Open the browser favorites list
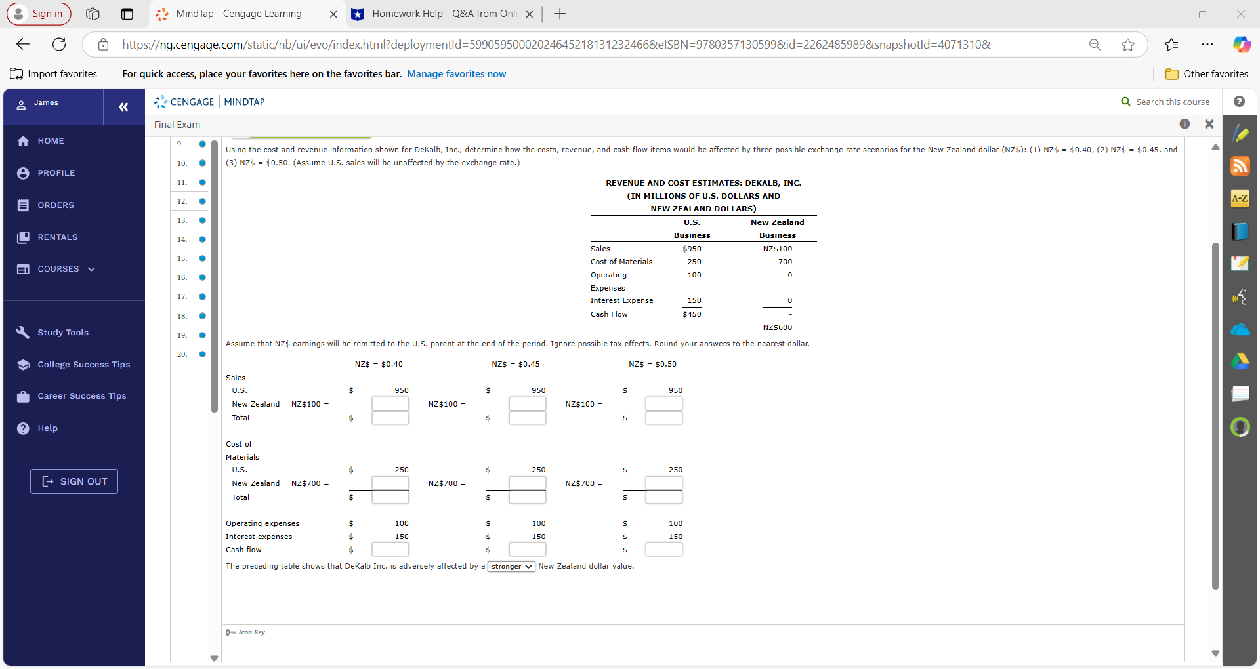The width and height of the screenshot is (1260, 669). [1171, 45]
